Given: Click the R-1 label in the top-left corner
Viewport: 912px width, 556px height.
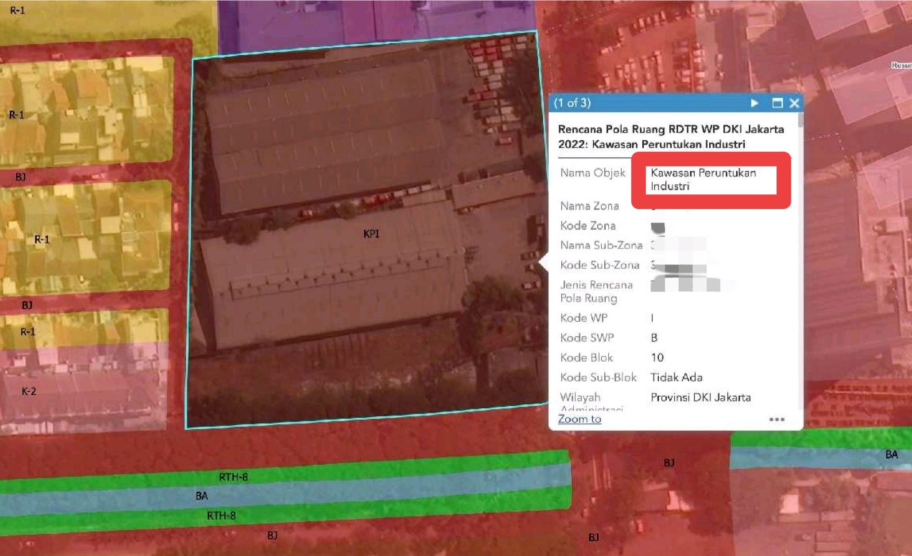Looking at the screenshot, I should (17, 10).
